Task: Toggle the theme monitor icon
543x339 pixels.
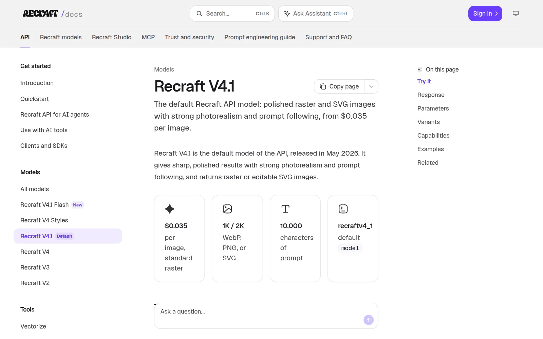Action: 516,14
